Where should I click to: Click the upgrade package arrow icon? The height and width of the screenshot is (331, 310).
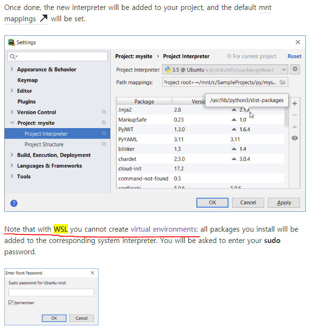(x=294, y=127)
